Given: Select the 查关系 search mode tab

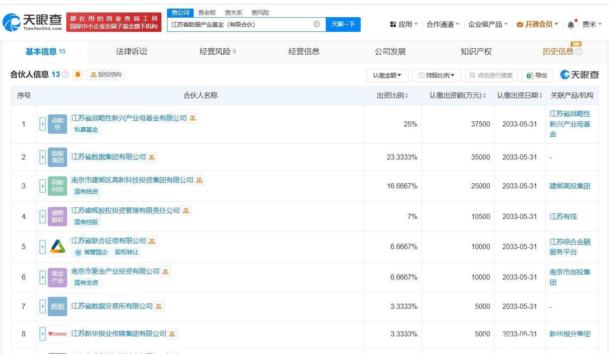Looking at the screenshot, I should 234,12.
